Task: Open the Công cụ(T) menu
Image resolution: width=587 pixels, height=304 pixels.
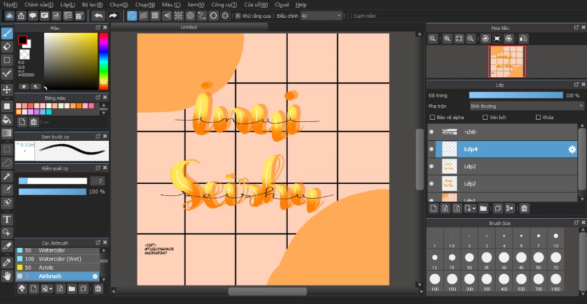Action: 224,5
